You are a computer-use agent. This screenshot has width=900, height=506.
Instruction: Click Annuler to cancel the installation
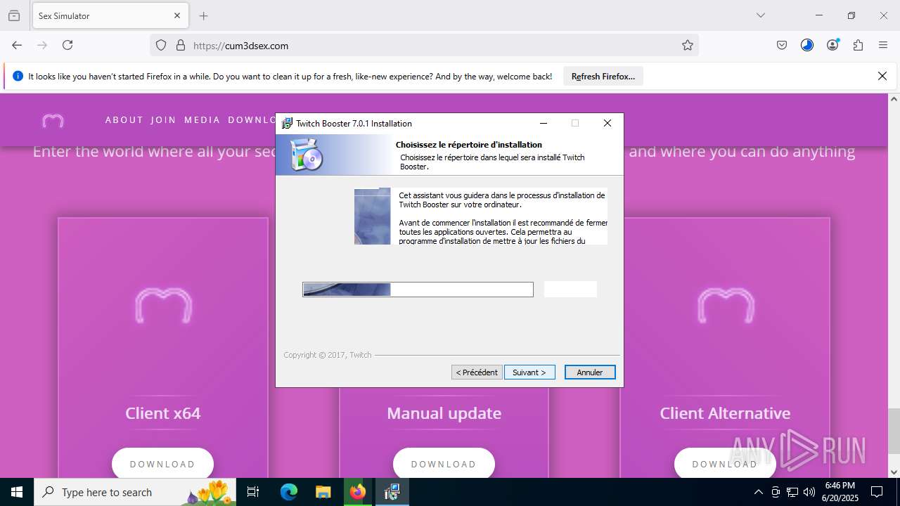pos(590,372)
